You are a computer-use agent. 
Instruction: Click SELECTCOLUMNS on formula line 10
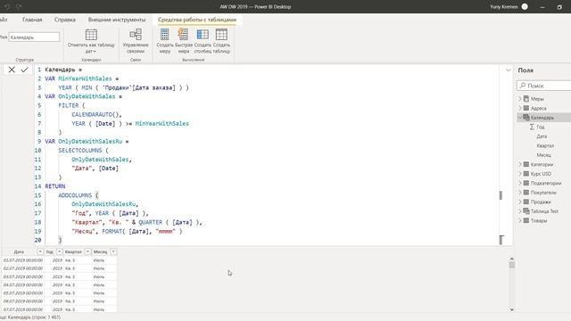[80, 151]
